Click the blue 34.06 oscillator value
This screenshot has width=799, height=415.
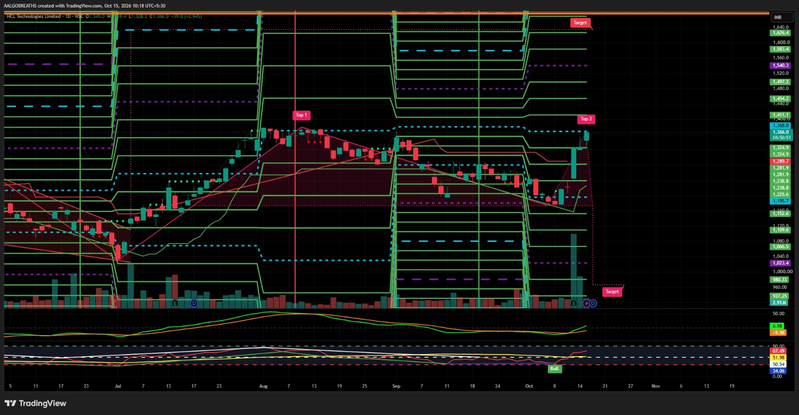tap(779, 371)
